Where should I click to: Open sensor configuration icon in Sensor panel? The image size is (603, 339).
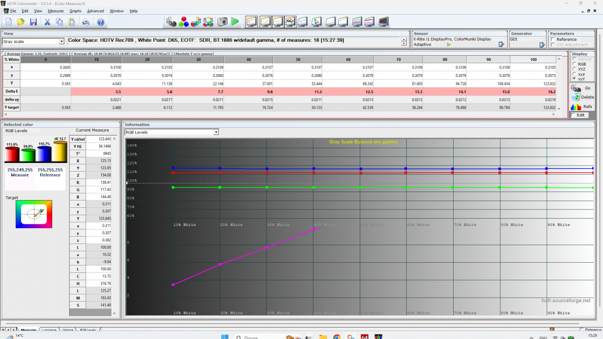coord(501,45)
